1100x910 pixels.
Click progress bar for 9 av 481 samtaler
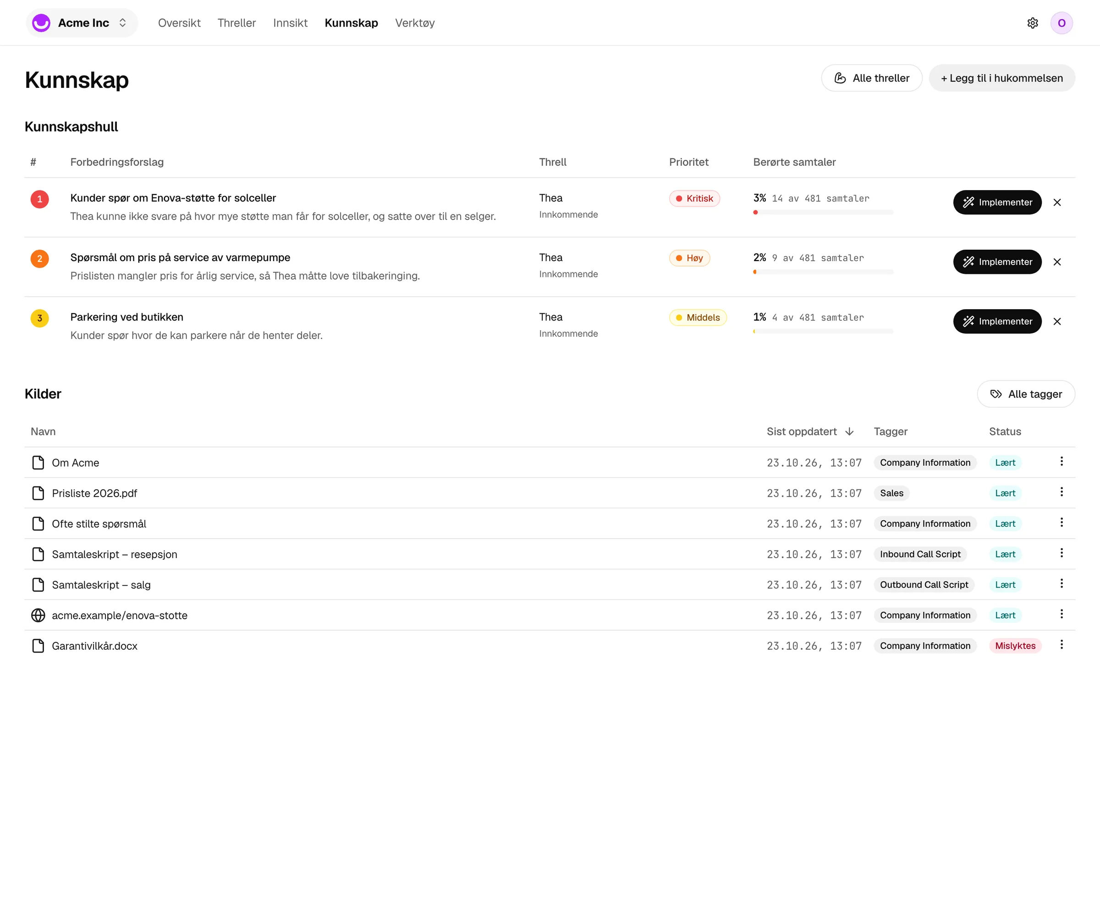[x=823, y=272]
